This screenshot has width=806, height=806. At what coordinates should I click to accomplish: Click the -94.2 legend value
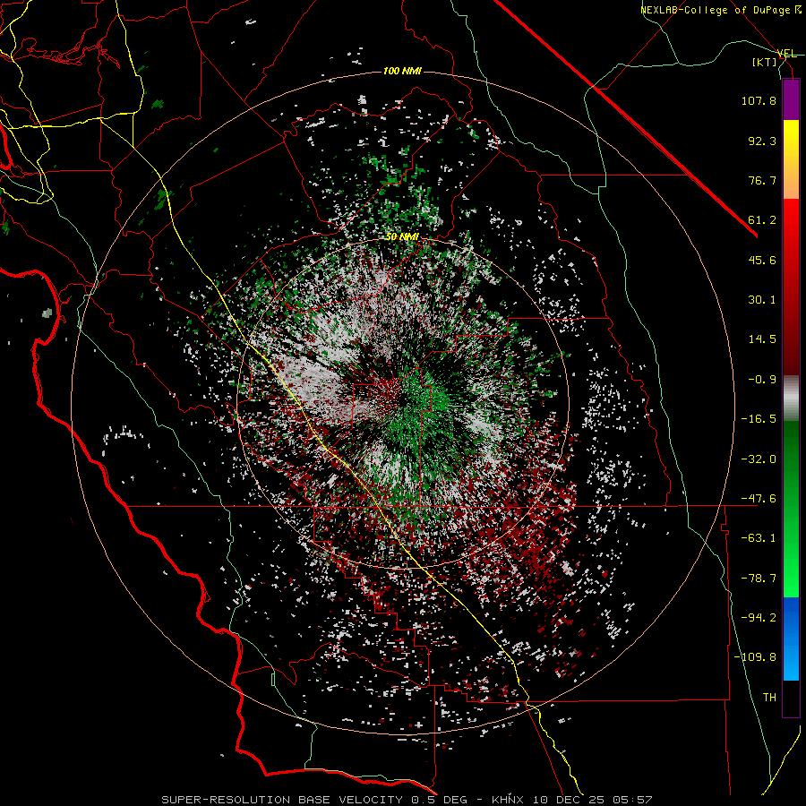click(759, 618)
